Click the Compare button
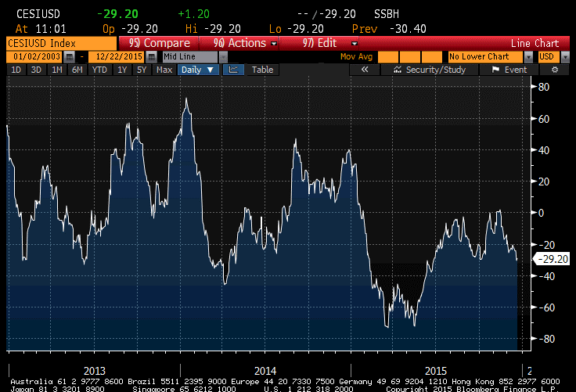Image resolution: width=576 pixels, height=392 pixels. [160, 43]
